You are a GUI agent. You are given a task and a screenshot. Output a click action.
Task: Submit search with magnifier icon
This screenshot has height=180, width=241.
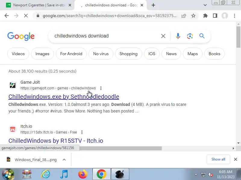[202, 36]
